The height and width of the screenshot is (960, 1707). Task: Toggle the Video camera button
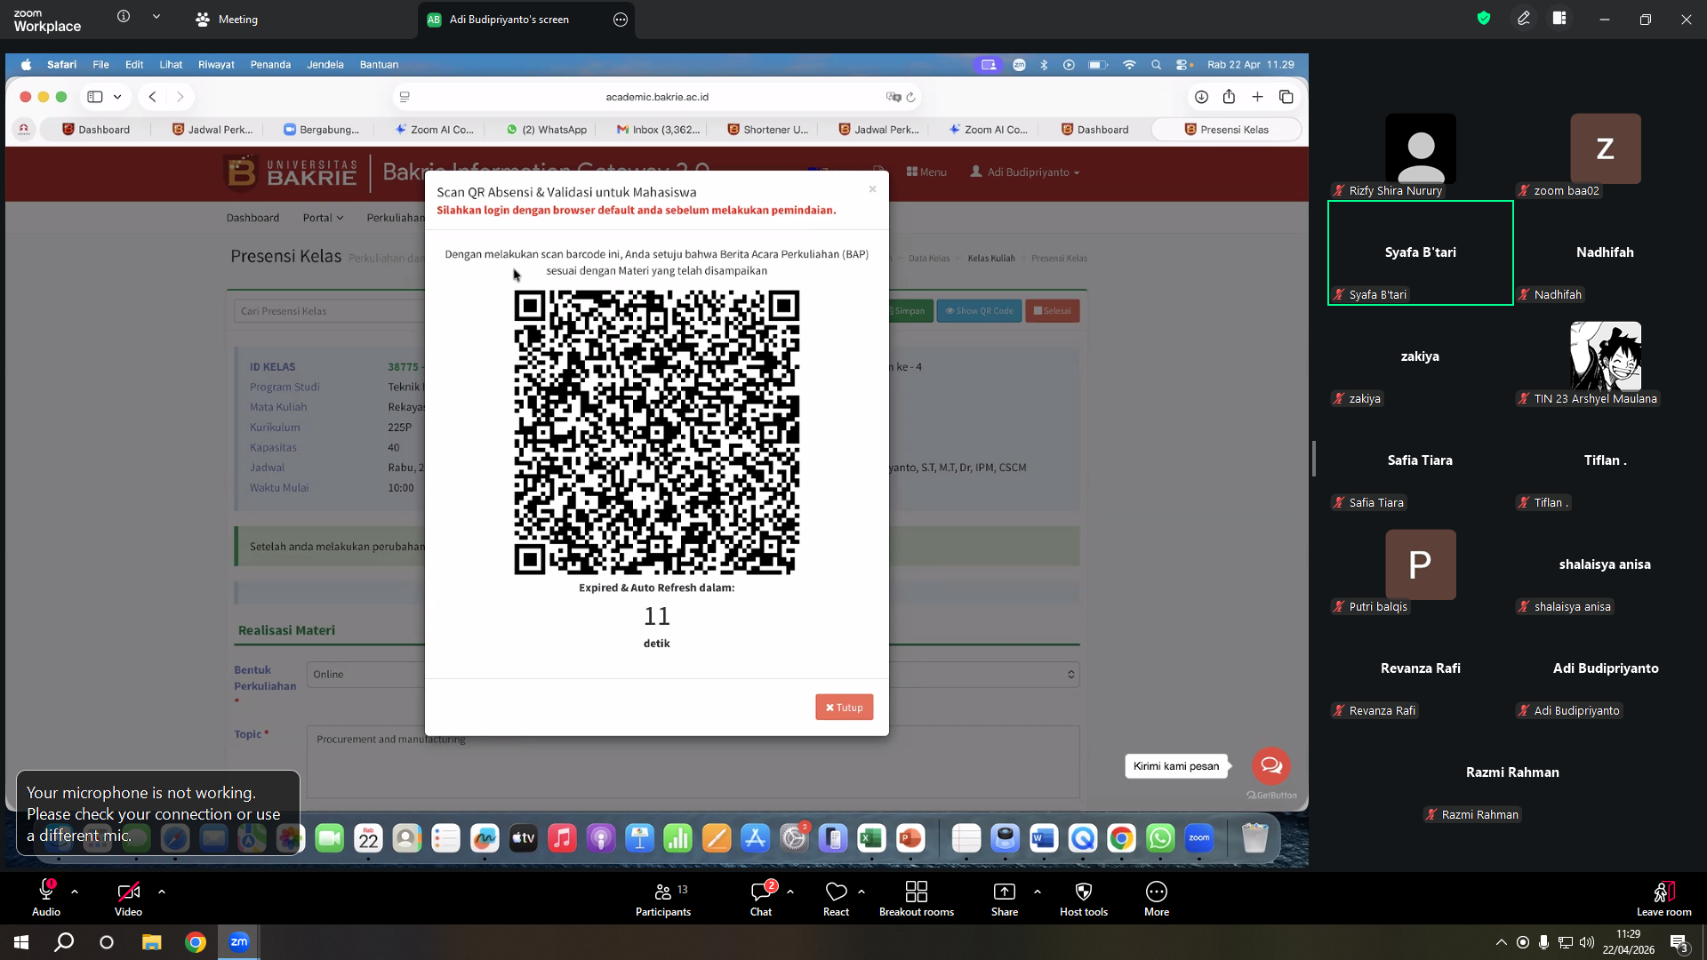tap(128, 898)
